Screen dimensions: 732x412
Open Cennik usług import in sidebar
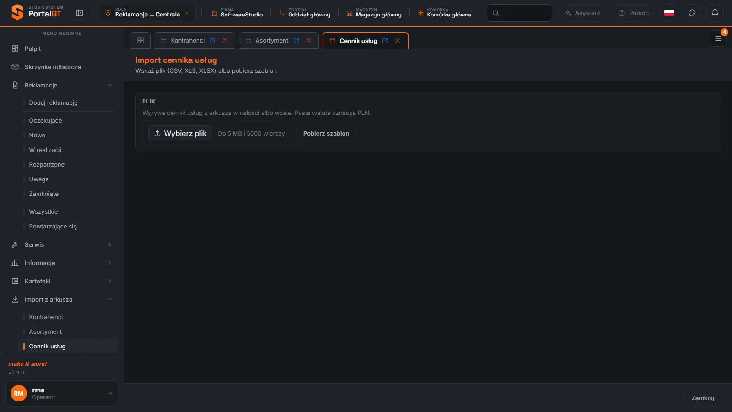point(69,346)
